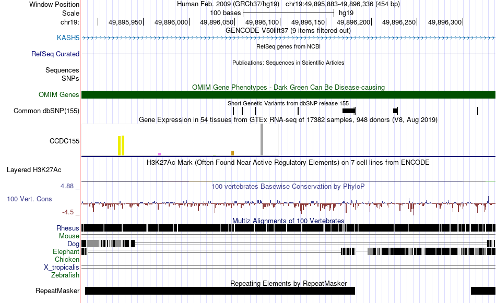Click the 49,896,200 ruler position
This screenshot has width=496, height=303.
coord(353,22)
